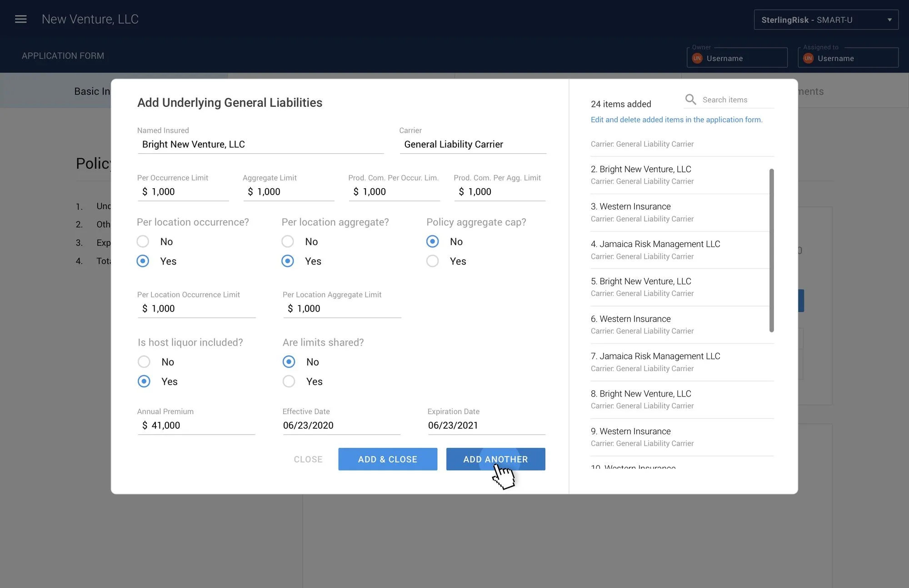Viewport: 909px width, 588px height.
Task: Click the Named Insured input field
Action: click(260, 145)
